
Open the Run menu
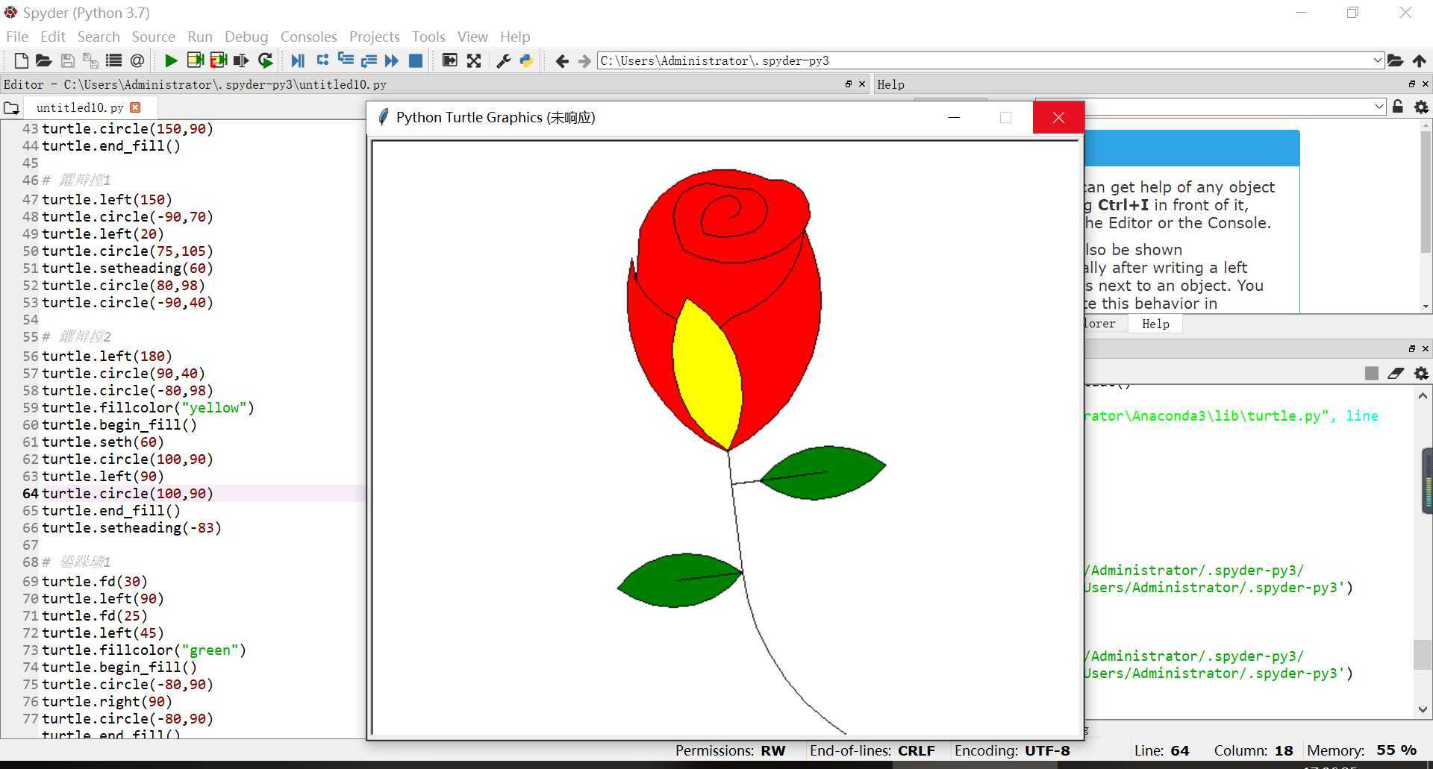tap(200, 37)
